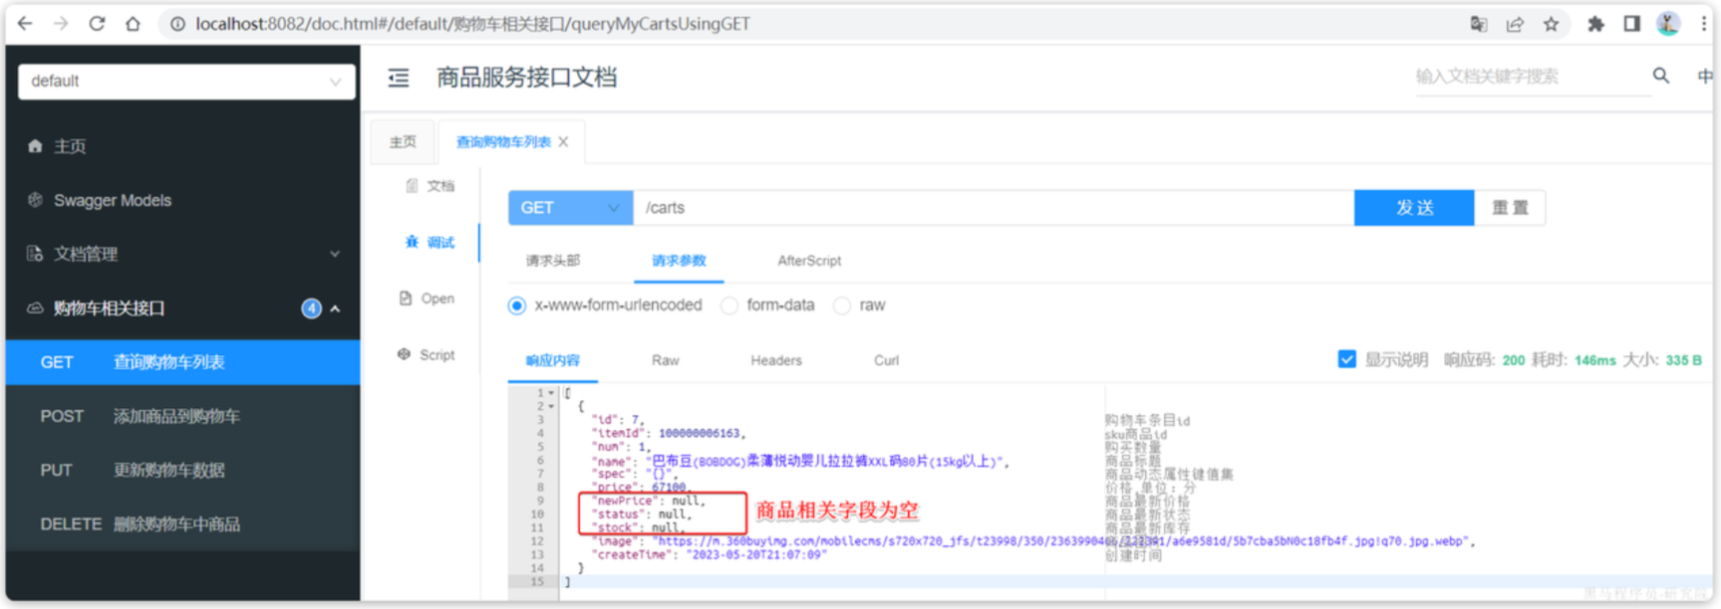This screenshot has width=1721, height=609.
Task: Click the sidebar collapse menu icon
Action: tap(399, 78)
